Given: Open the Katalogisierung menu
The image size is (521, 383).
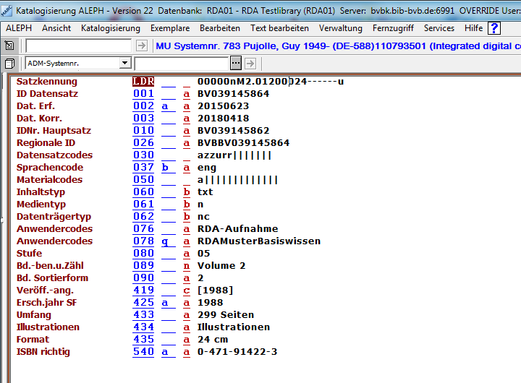Looking at the screenshot, I should pos(110,28).
